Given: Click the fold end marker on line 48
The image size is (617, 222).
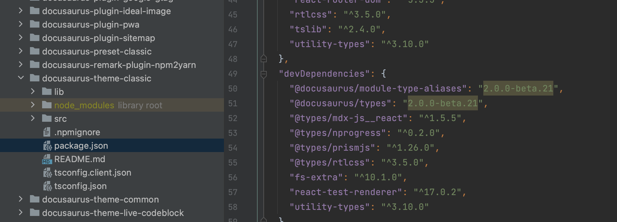Looking at the screenshot, I should coord(264,59).
